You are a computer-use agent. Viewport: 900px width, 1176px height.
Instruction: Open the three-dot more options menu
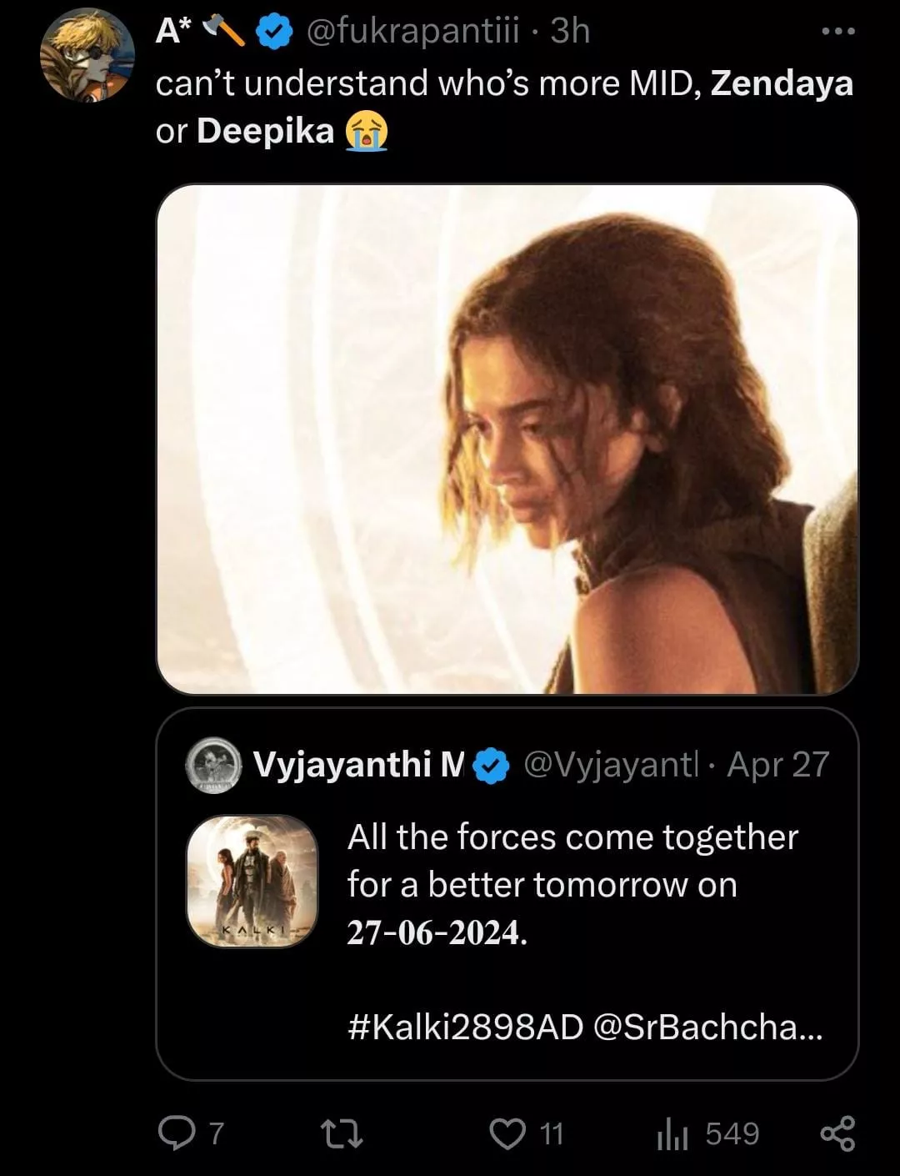pyautogui.click(x=837, y=32)
